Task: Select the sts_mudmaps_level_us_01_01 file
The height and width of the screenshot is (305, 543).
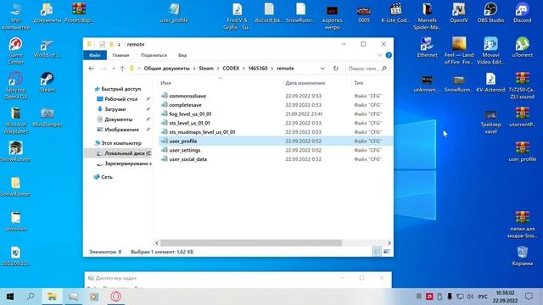Action: 202,132
